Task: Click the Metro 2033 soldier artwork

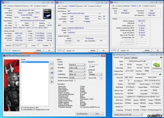Action: pos(12,85)
